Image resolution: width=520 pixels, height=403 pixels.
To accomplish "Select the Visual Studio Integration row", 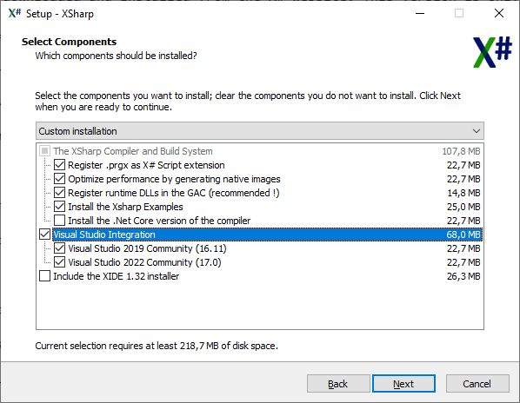I will pyautogui.click(x=267, y=235).
